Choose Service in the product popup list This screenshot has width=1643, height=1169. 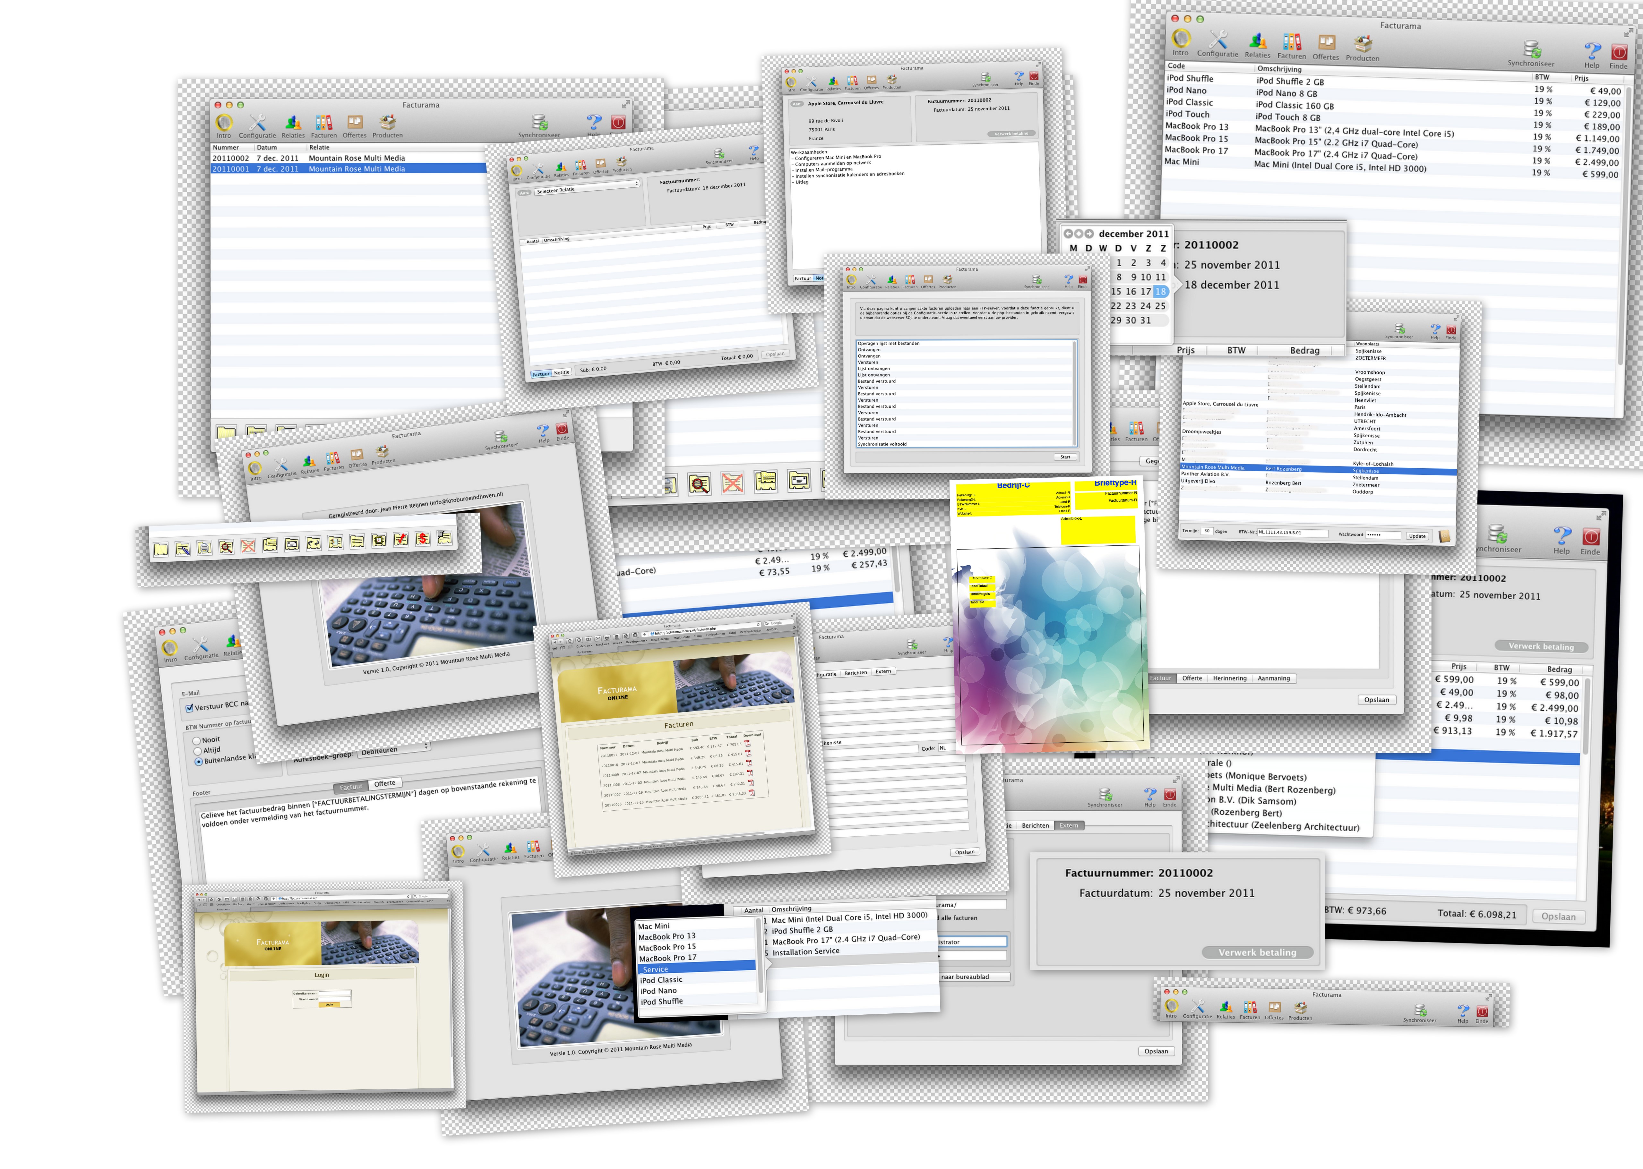(696, 969)
